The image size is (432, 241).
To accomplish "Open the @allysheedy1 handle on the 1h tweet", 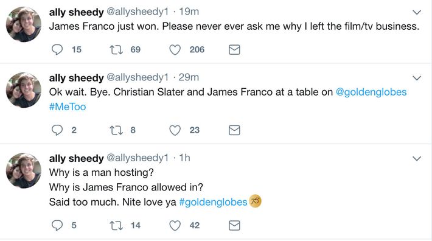I will click(x=137, y=158).
